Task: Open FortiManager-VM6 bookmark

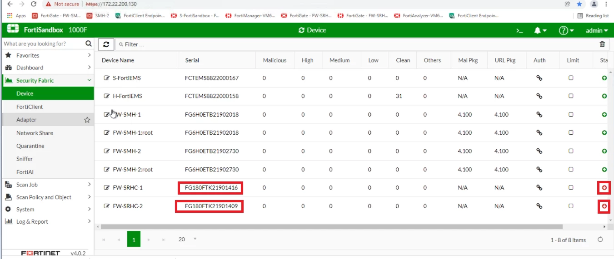Action: click(250, 15)
